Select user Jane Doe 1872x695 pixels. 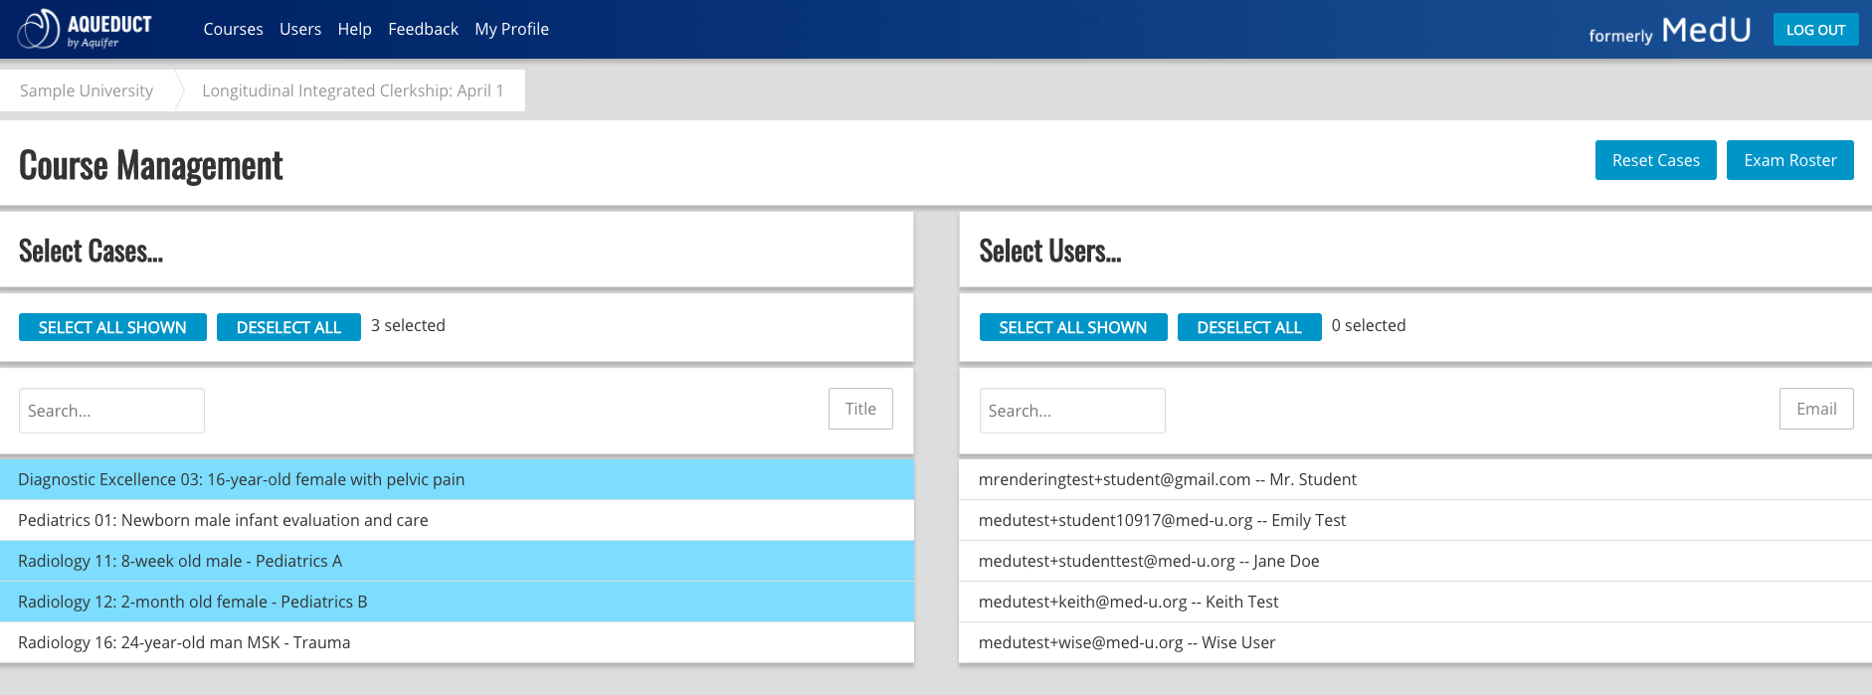click(1415, 561)
